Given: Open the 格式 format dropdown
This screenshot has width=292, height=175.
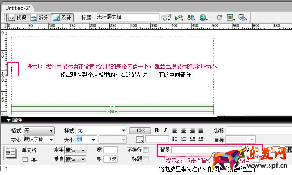Looking at the screenshot, I should click(x=39, y=131).
